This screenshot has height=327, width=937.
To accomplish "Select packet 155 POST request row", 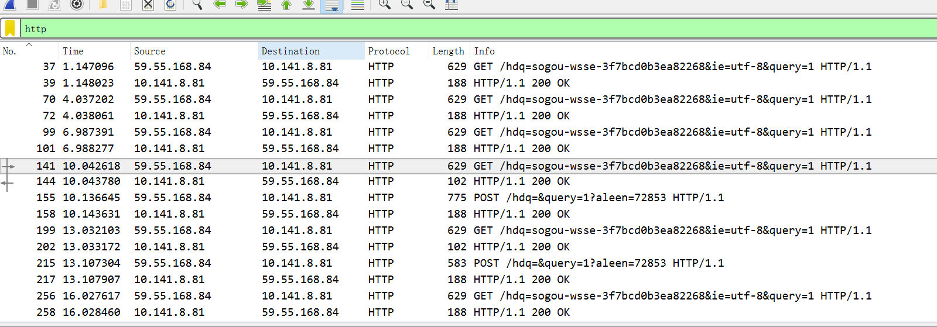I will 468,198.
